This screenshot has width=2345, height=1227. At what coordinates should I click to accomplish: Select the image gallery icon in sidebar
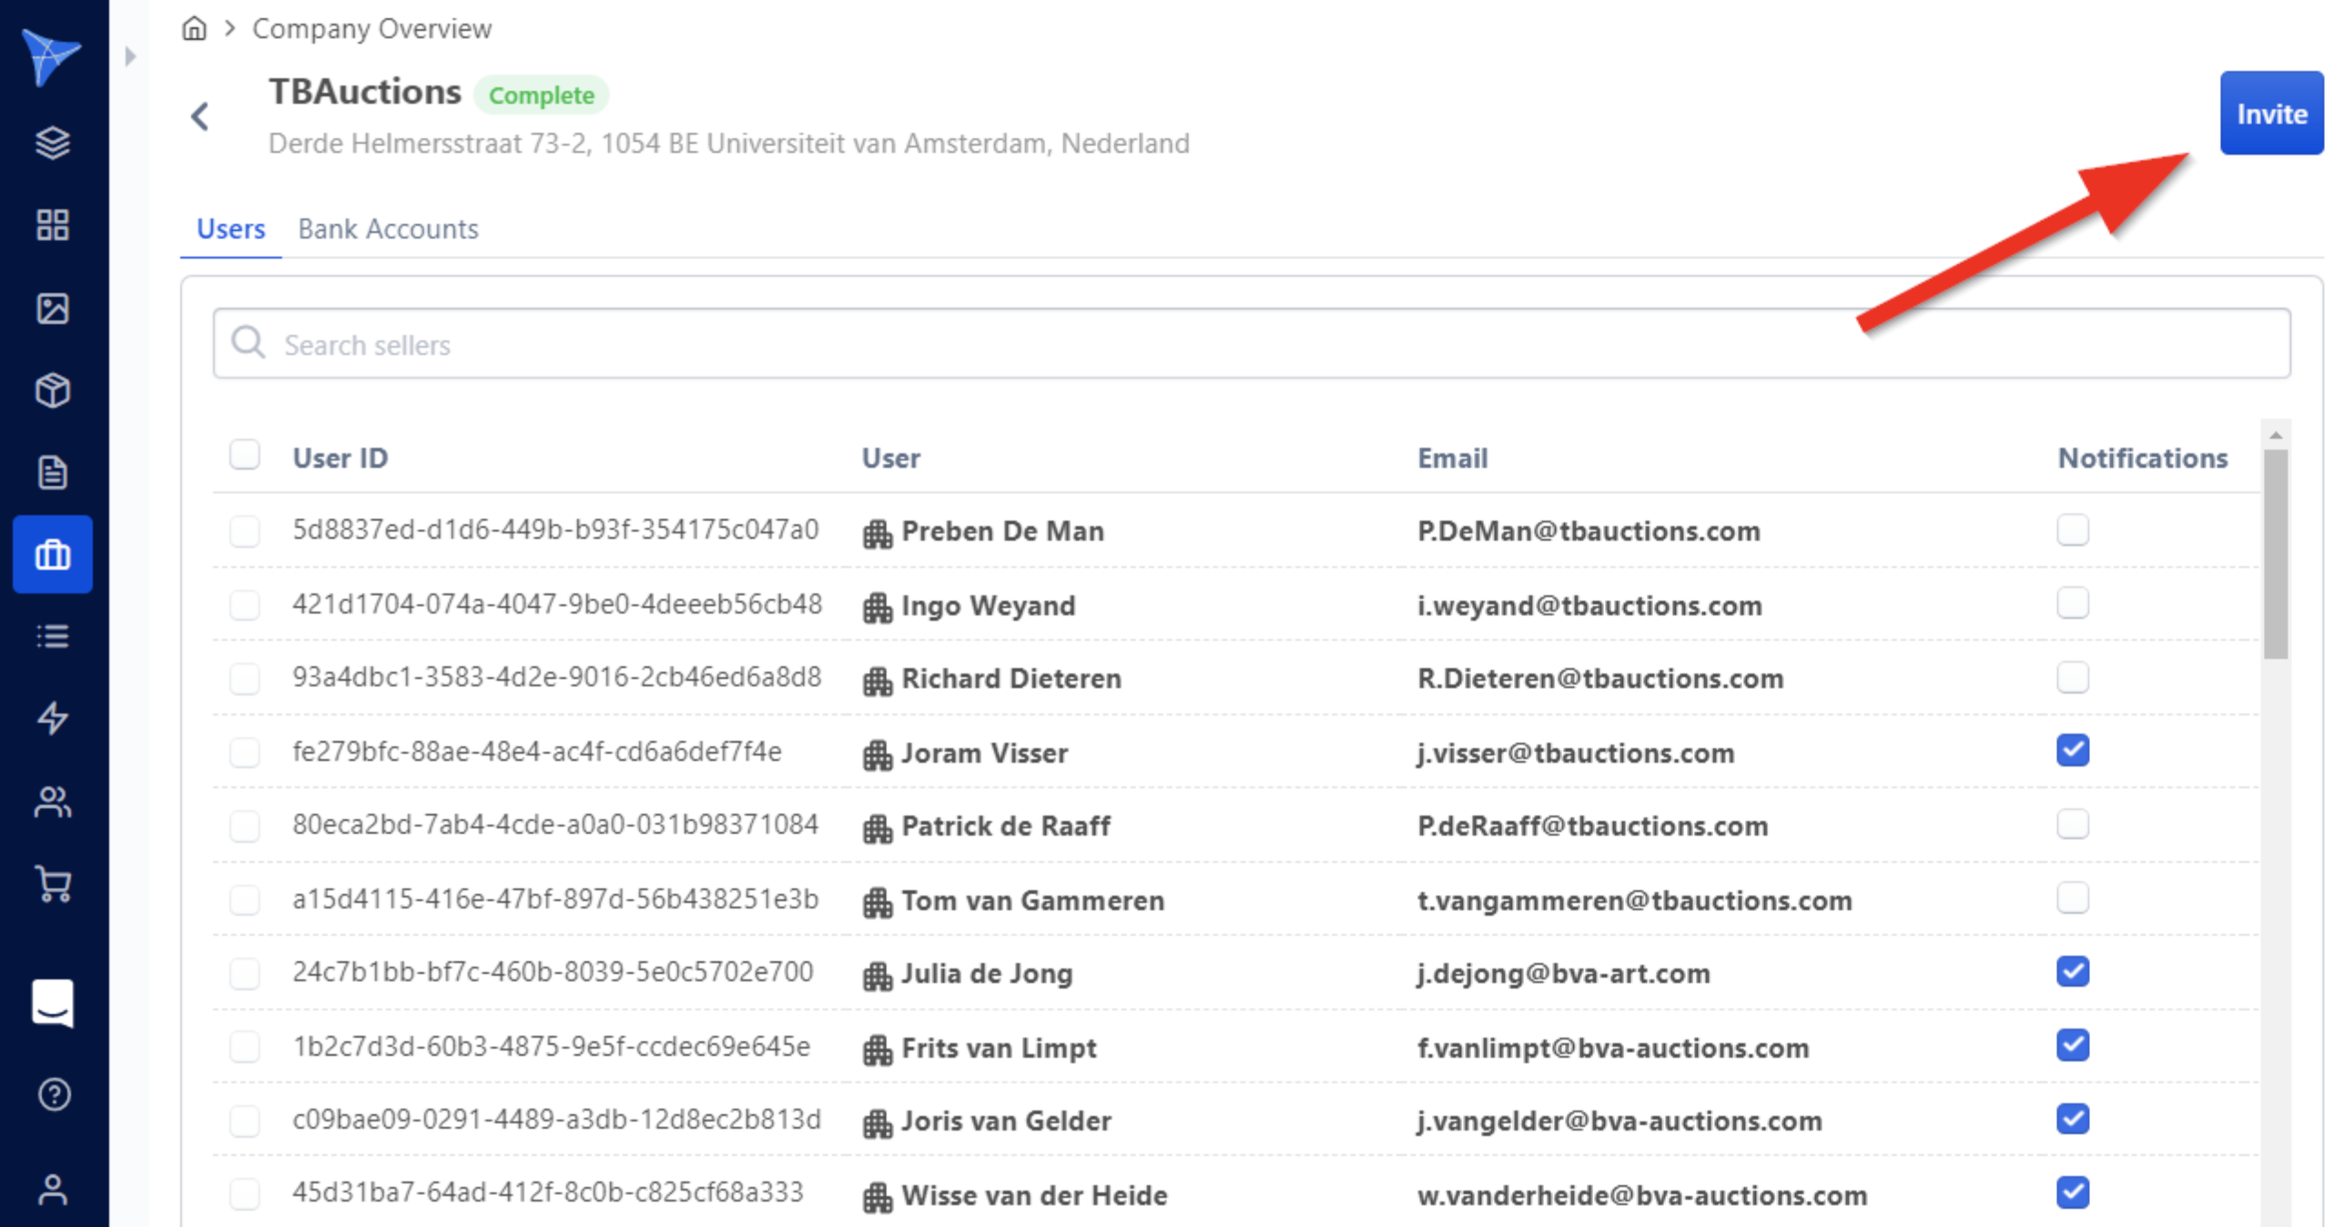52,309
